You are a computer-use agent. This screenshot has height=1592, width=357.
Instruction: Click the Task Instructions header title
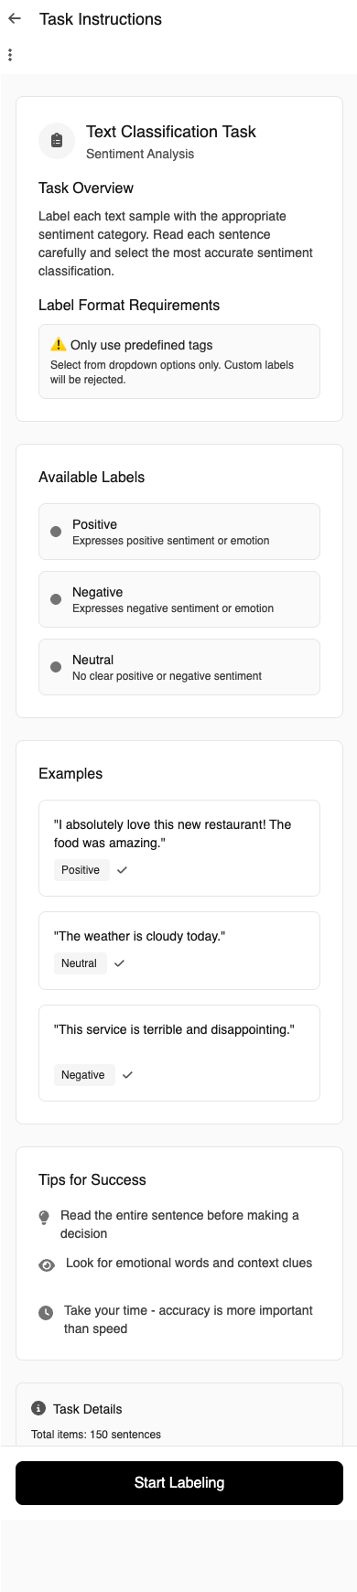coord(101,18)
